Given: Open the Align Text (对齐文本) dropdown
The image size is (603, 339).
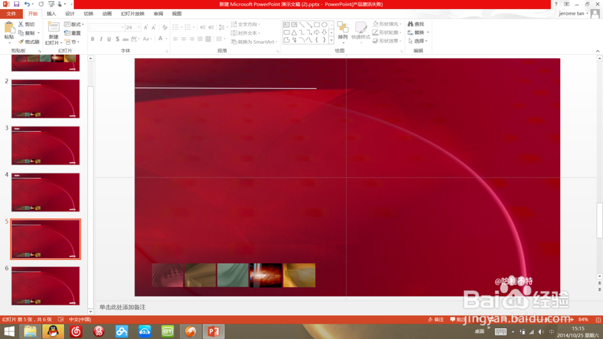Looking at the screenshot, I should point(246,33).
